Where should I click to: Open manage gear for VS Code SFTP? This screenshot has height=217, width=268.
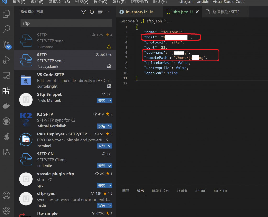[x=109, y=86]
